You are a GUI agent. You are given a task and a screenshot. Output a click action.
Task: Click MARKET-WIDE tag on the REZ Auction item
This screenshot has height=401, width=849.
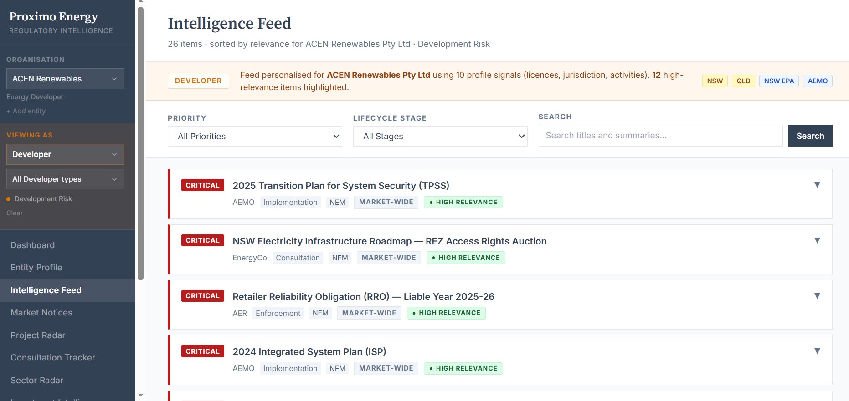(389, 258)
